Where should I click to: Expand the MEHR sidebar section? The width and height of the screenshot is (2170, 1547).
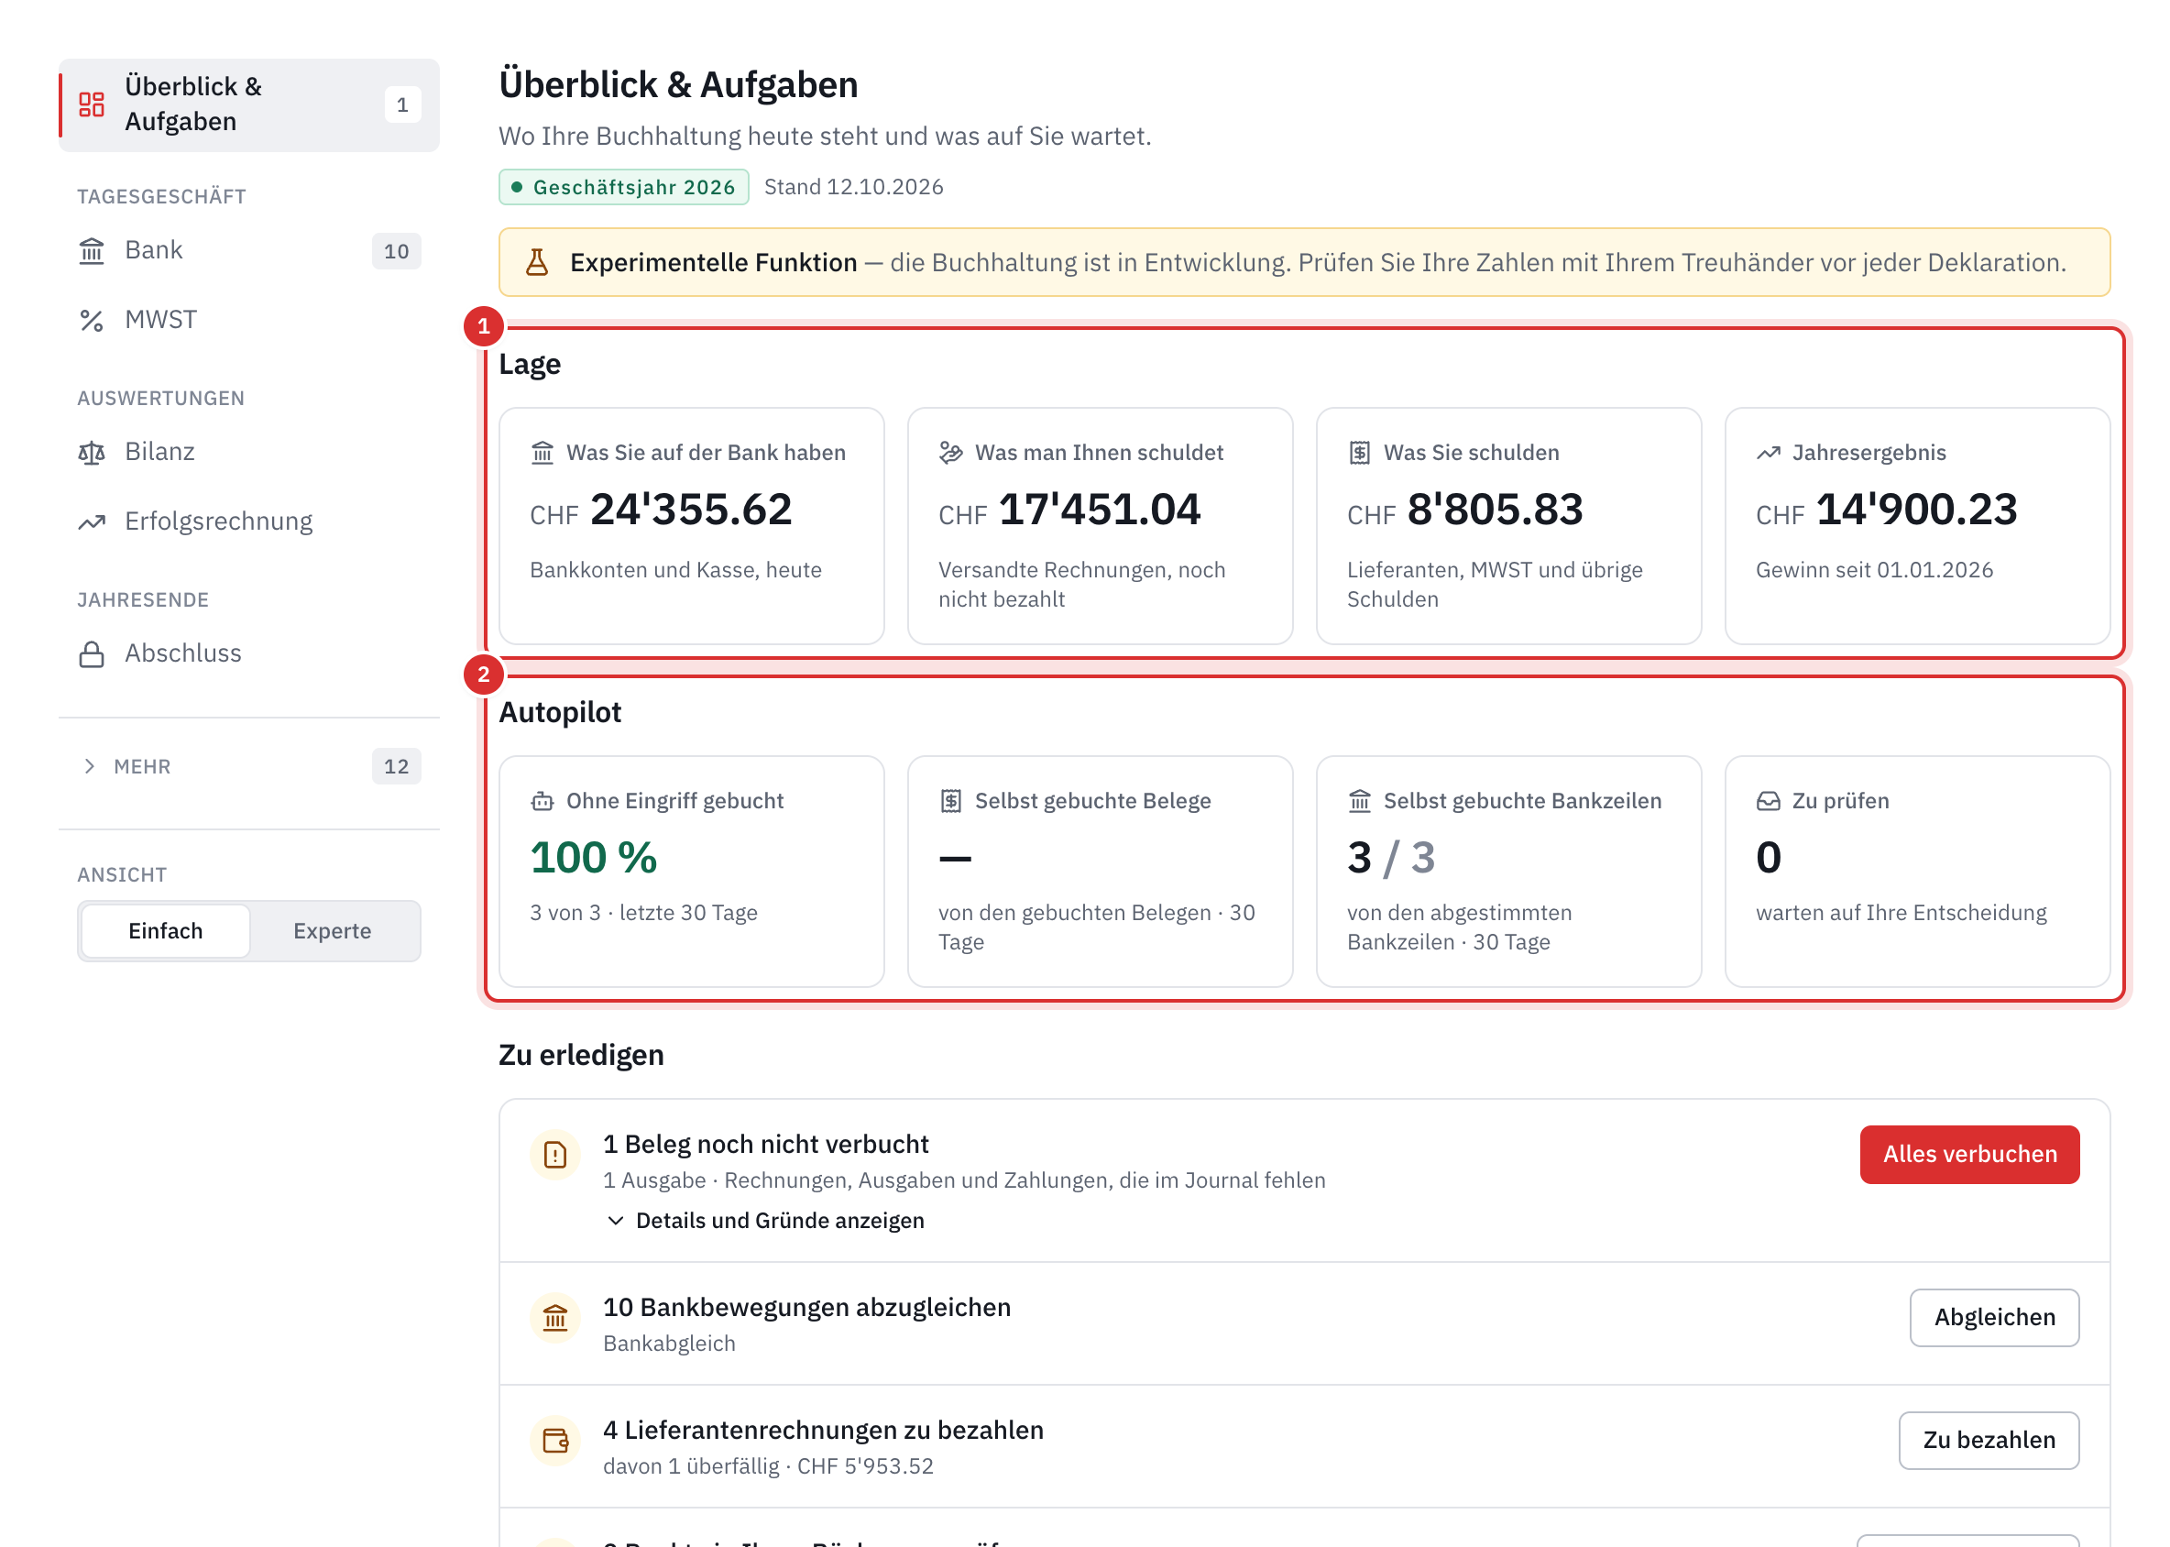click(x=249, y=767)
